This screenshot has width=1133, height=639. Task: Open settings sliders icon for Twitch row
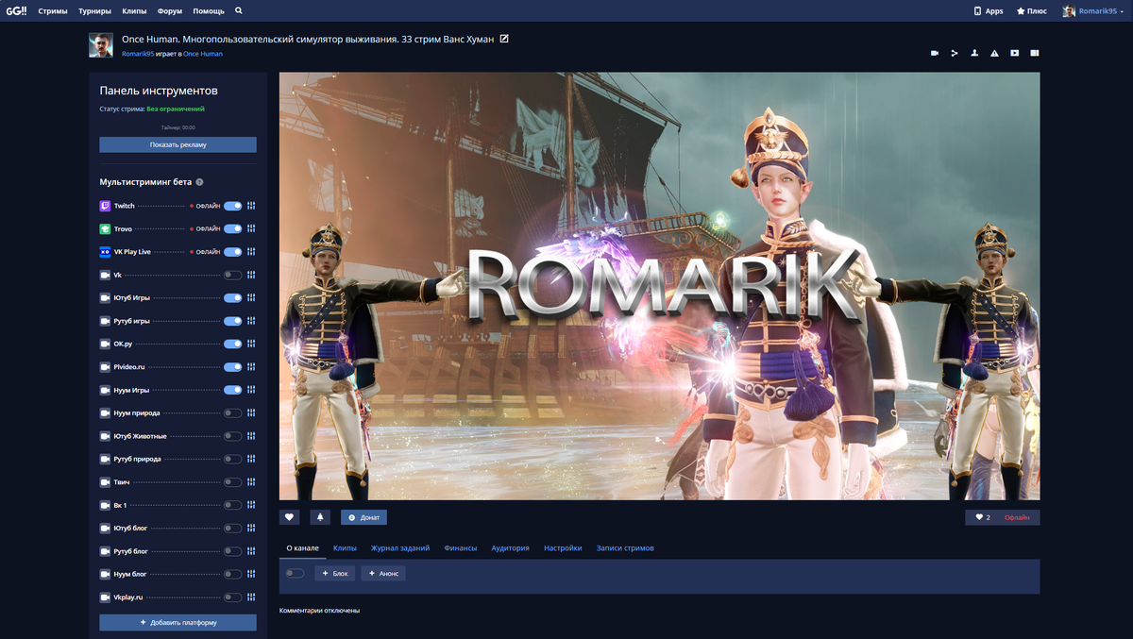(251, 206)
